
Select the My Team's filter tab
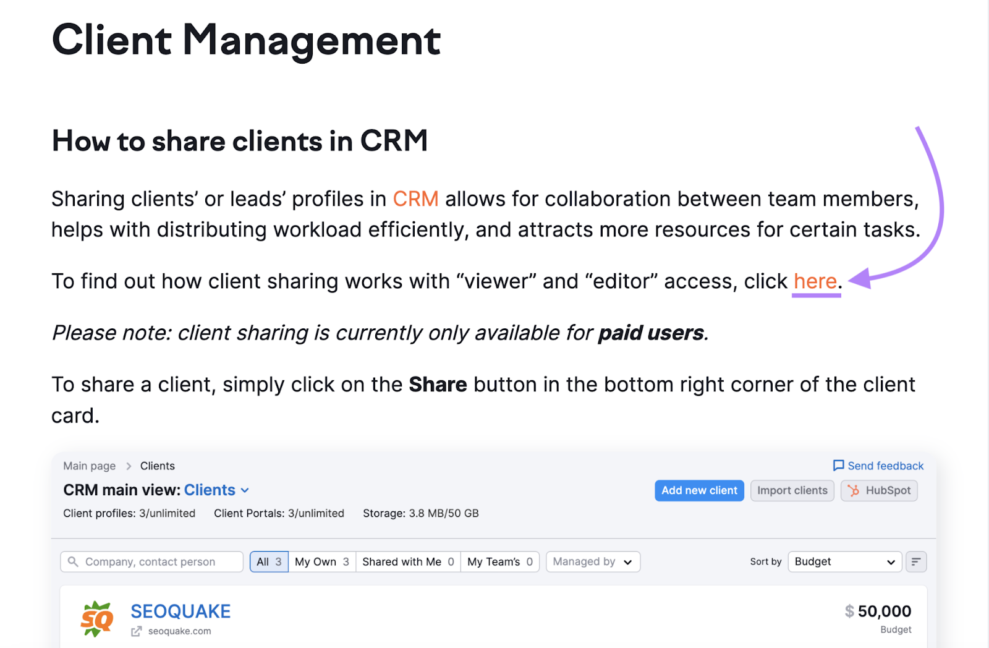[x=499, y=561]
